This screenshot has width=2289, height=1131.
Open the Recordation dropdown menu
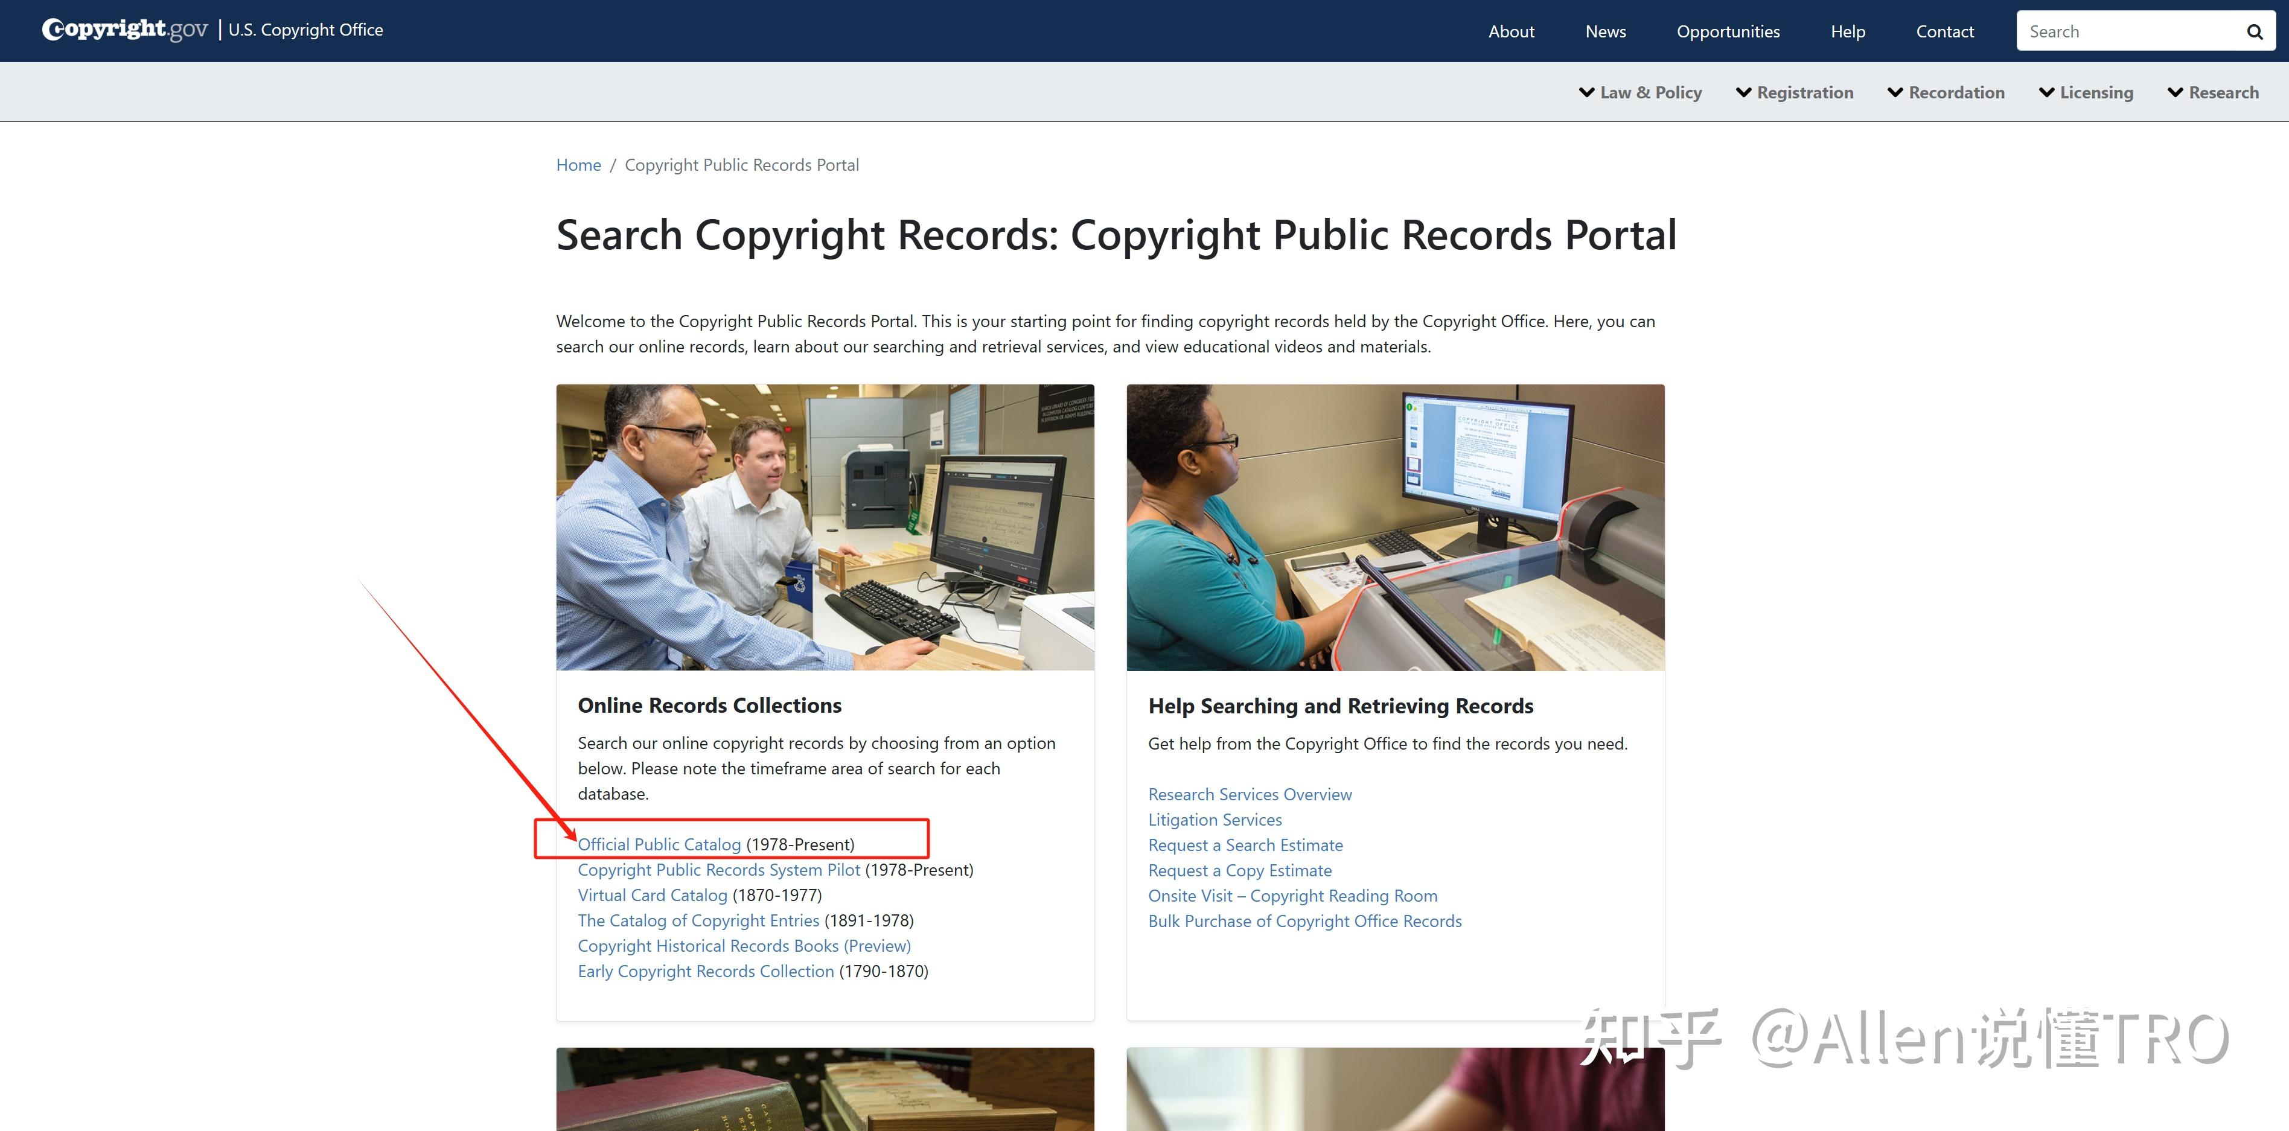coord(1945,92)
